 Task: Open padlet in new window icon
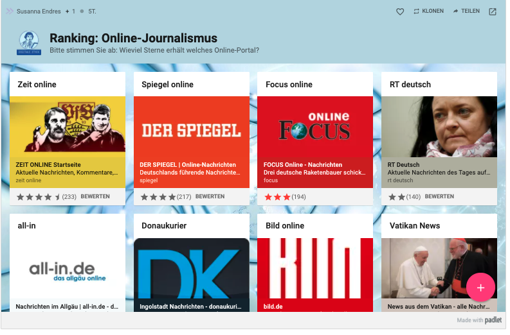493,12
